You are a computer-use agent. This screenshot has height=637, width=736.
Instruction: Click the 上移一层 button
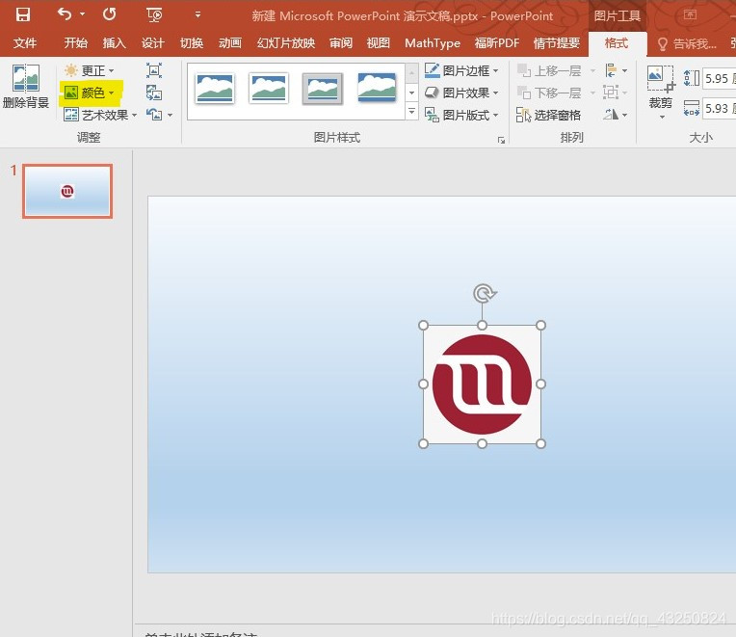(549, 70)
